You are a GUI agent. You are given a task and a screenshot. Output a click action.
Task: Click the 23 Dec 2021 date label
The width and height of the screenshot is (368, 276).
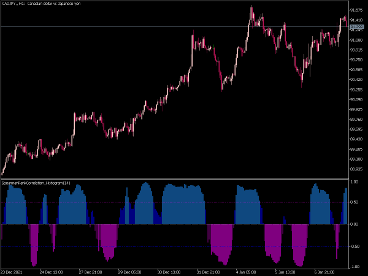12,272
